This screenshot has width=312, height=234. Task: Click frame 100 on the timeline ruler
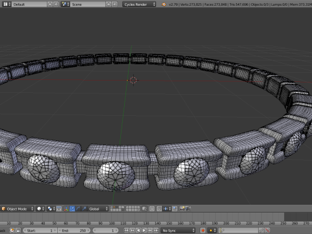[x=112, y=223]
